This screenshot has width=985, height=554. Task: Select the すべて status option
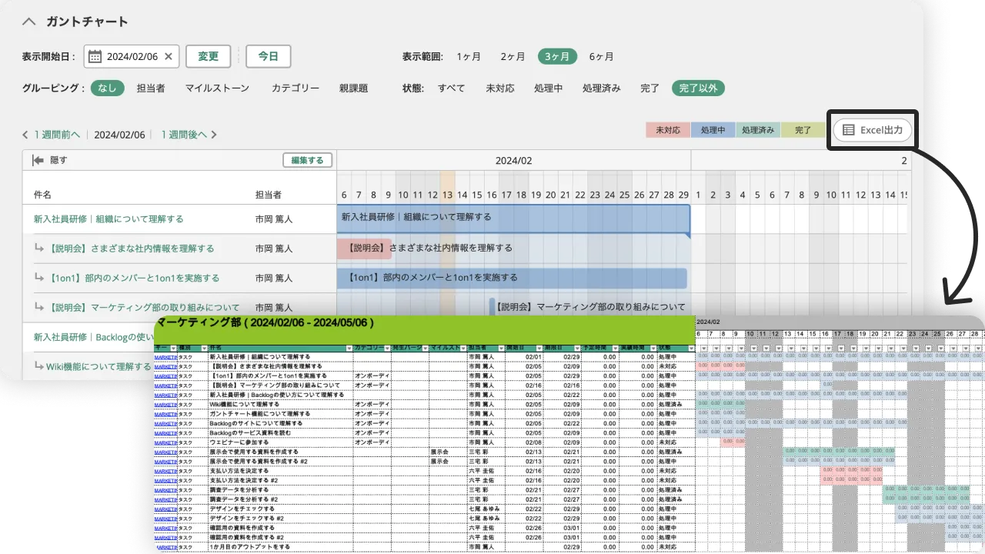(x=451, y=88)
